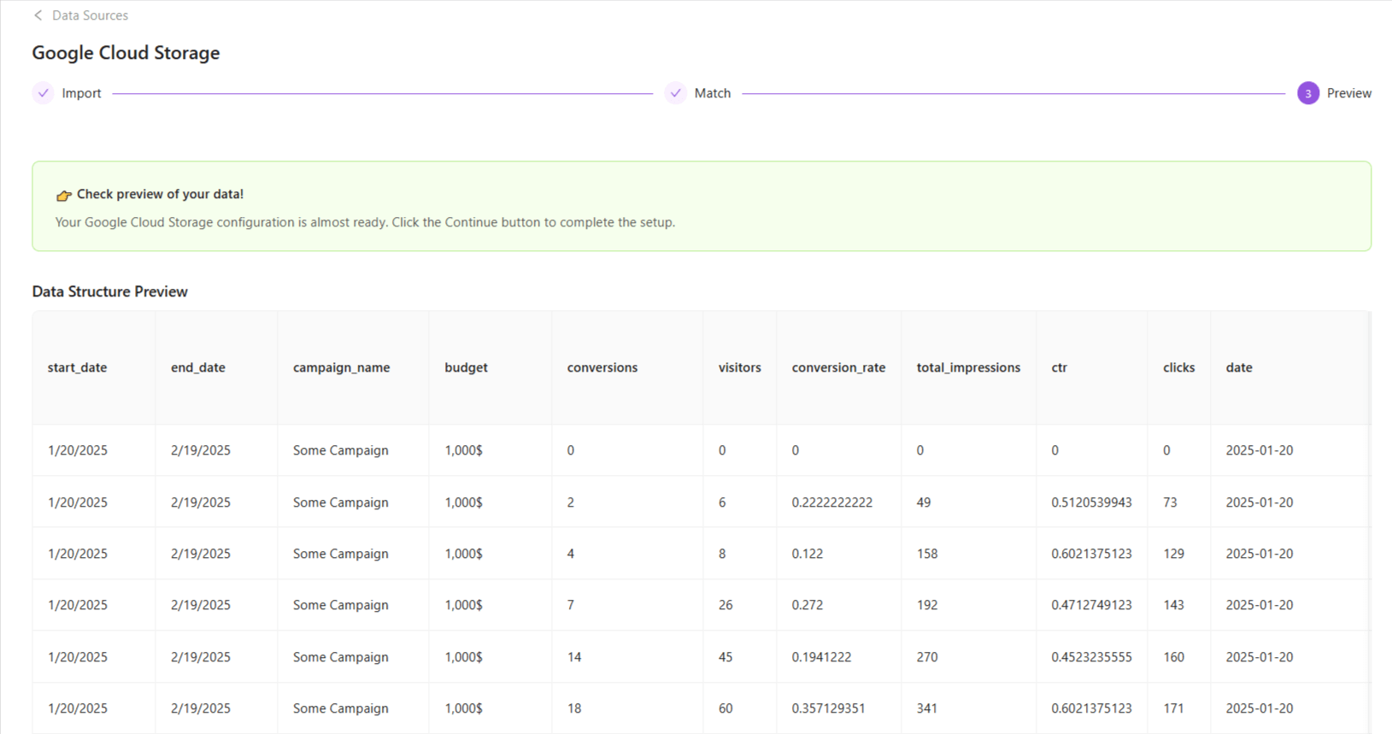The width and height of the screenshot is (1392, 734).
Task: Select the Preview step label
Action: [x=1348, y=93]
